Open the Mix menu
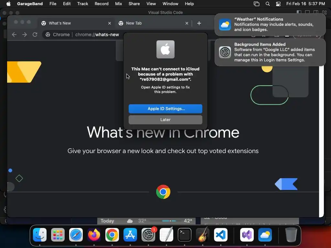331x248 pixels. click(x=118, y=4)
